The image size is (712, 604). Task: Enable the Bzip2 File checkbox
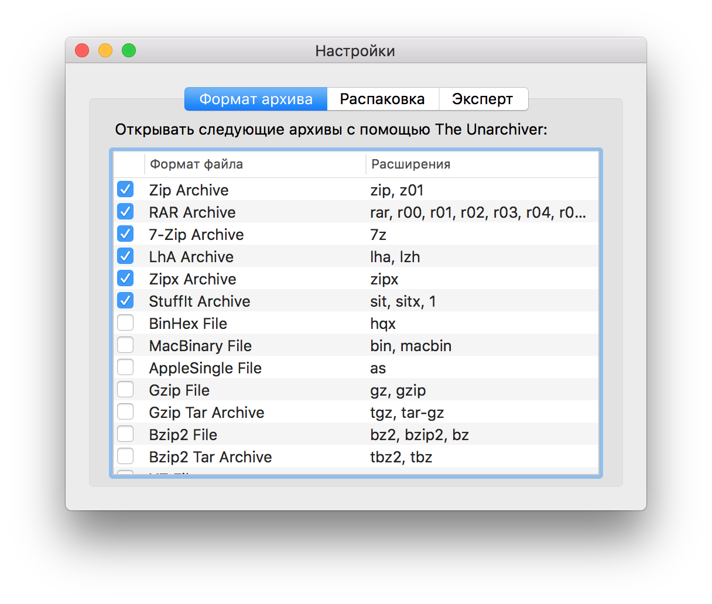click(x=125, y=434)
